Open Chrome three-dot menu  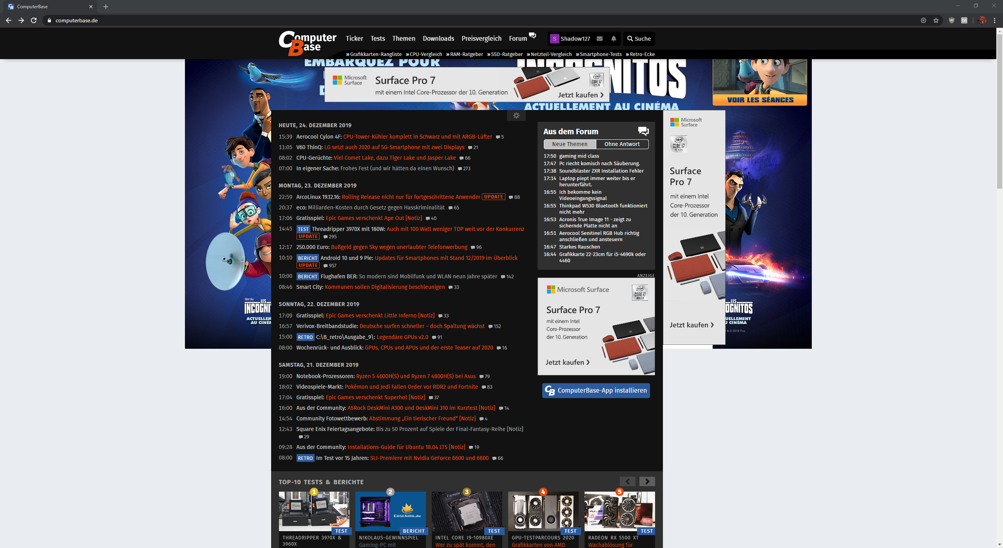[x=994, y=20]
